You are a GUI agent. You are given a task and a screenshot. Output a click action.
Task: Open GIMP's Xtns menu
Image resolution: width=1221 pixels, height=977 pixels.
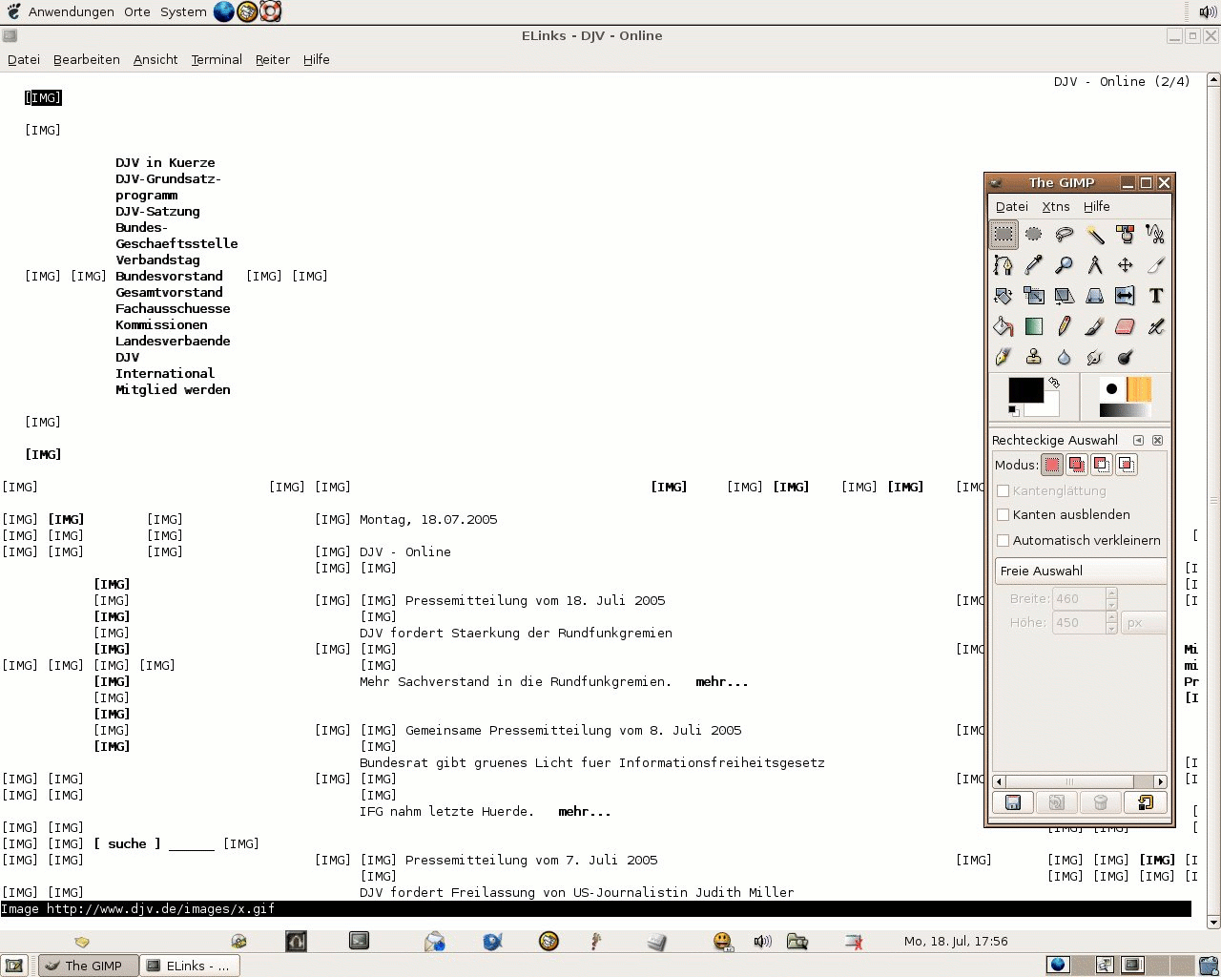(1056, 206)
